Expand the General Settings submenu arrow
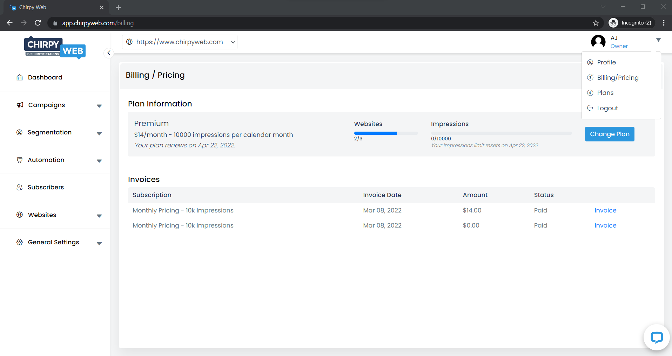 99,243
